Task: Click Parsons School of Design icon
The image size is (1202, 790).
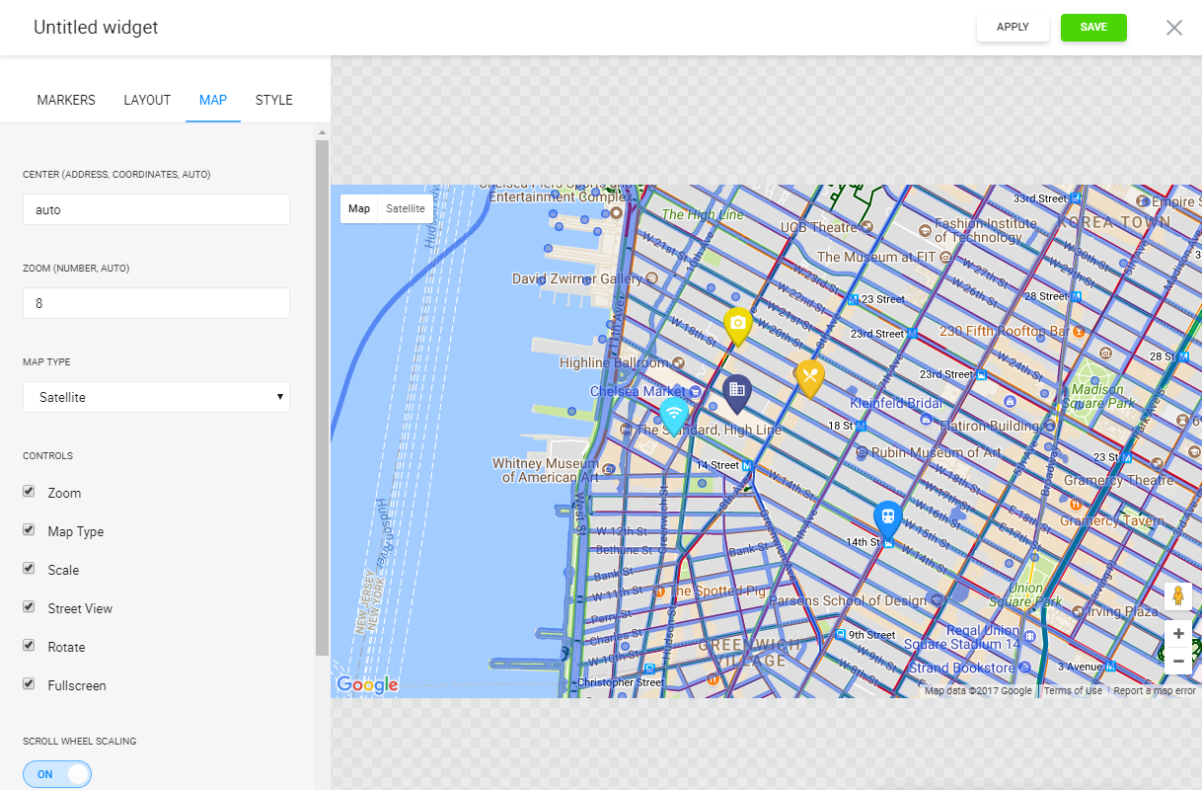Action: point(936,599)
